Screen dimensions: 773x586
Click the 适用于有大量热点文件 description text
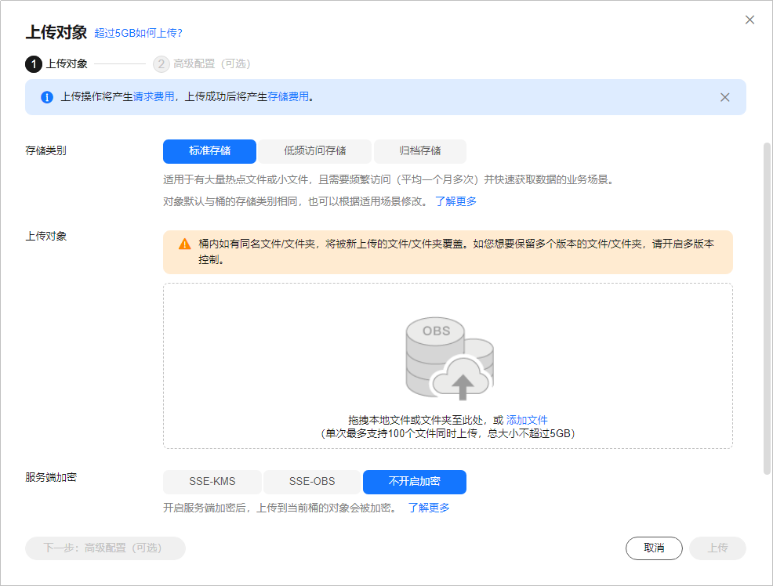[x=389, y=179]
